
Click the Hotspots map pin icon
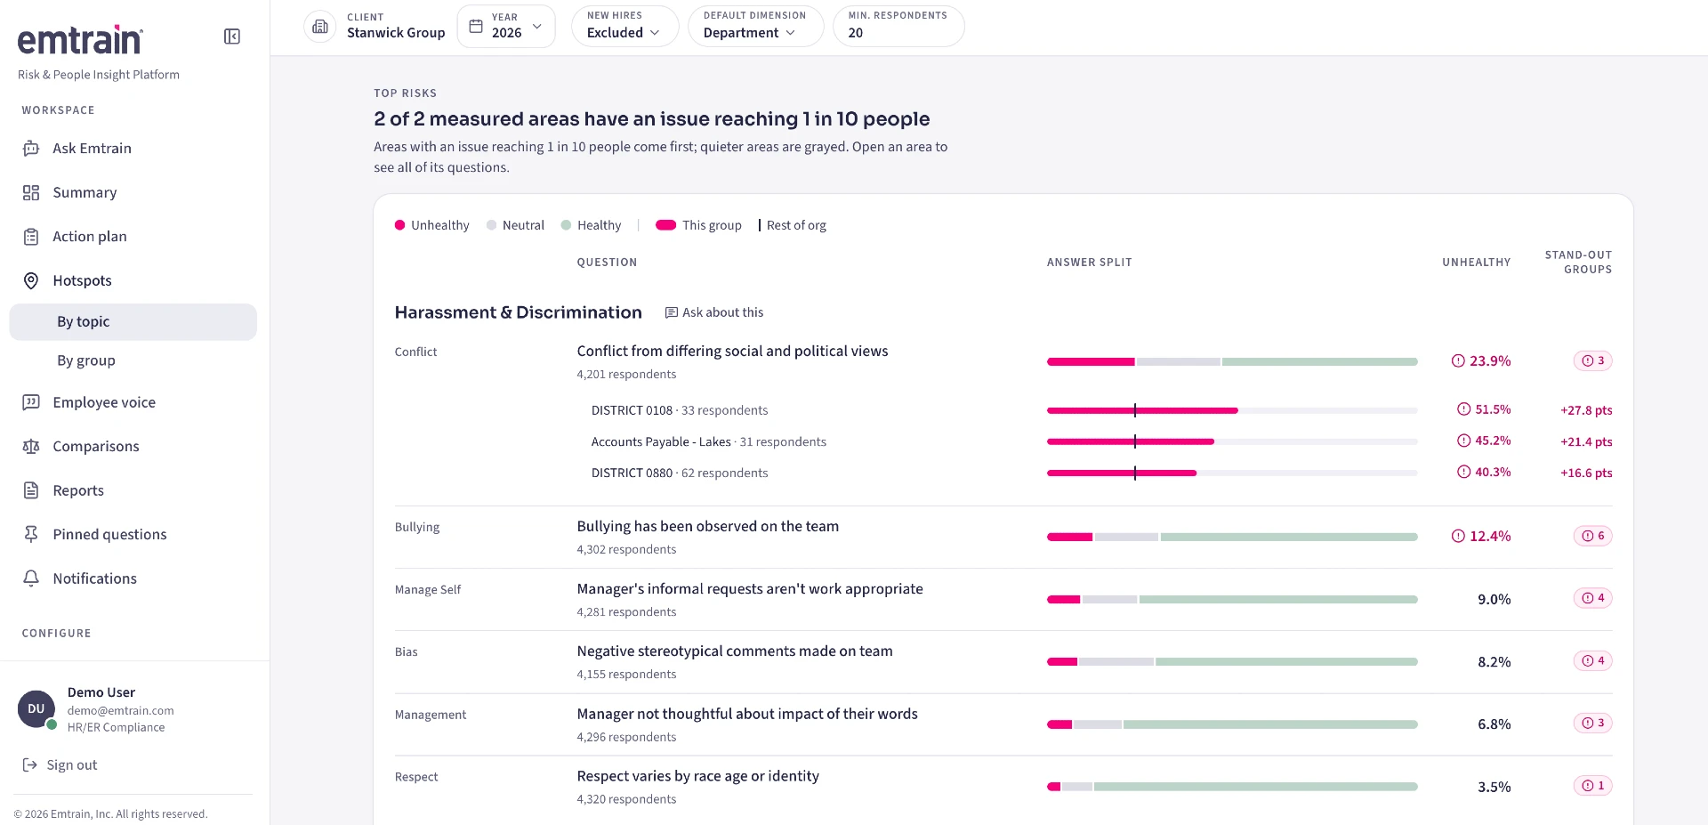coord(31,280)
